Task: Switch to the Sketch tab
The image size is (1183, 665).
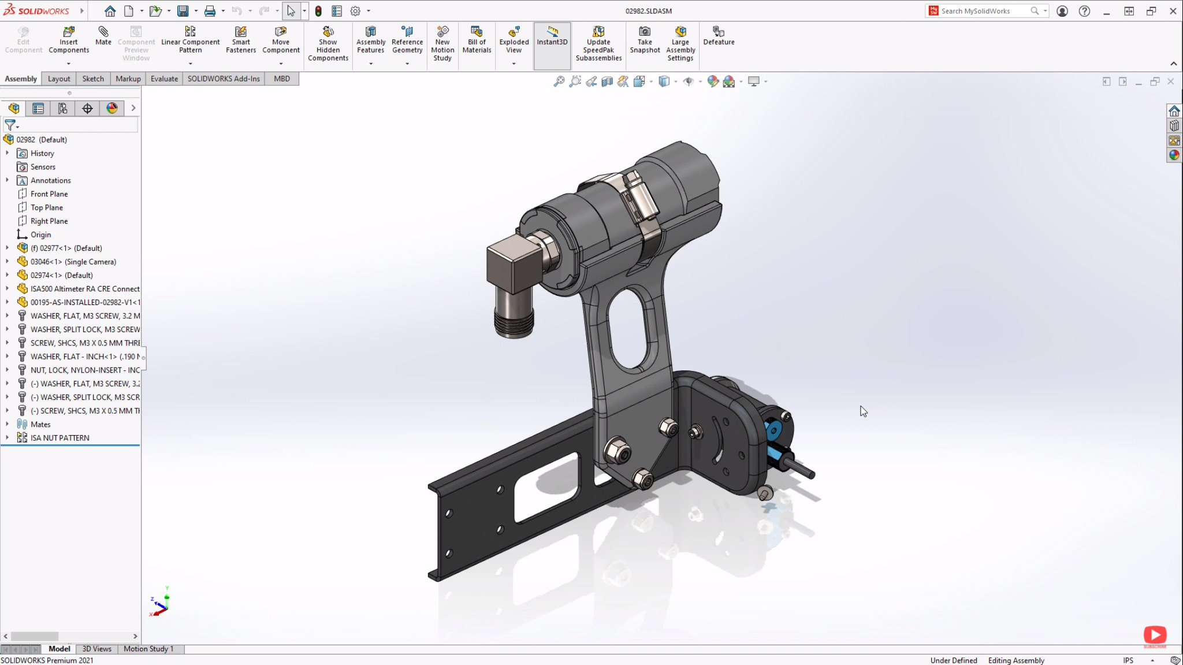Action: point(92,78)
